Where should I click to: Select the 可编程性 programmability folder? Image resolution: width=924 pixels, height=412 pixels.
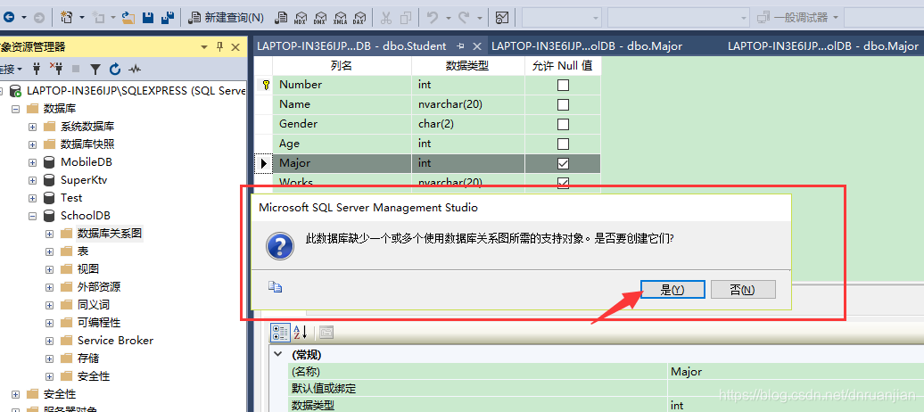click(x=99, y=323)
